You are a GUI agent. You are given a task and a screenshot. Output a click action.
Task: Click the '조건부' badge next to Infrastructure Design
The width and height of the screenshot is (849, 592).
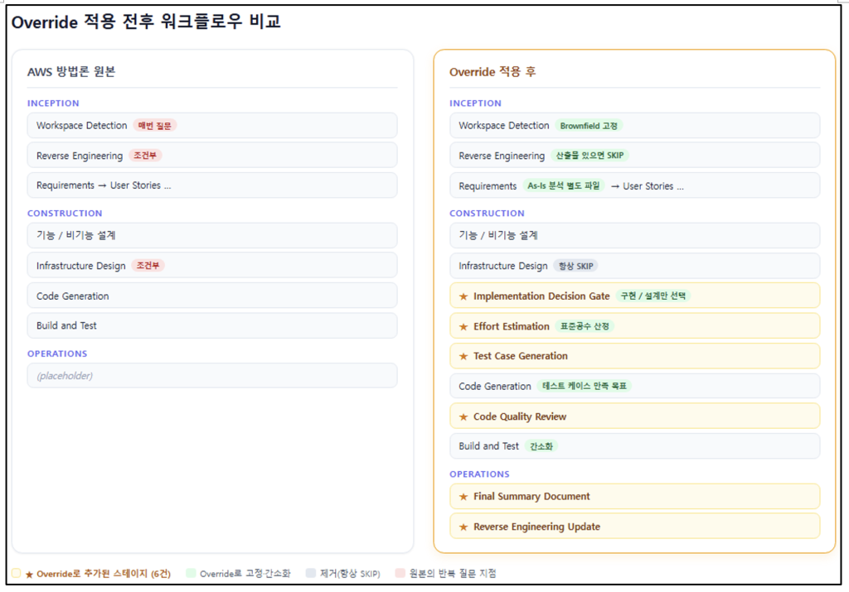[148, 266]
